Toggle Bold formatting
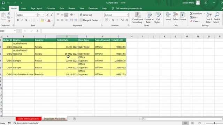Viewport: 223px width, 125px height. pyautogui.click(x=18, y=20)
